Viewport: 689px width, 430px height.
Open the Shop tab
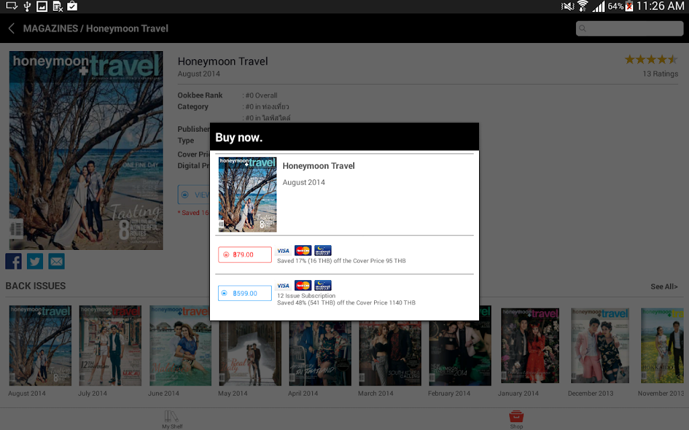pos(516,419)
